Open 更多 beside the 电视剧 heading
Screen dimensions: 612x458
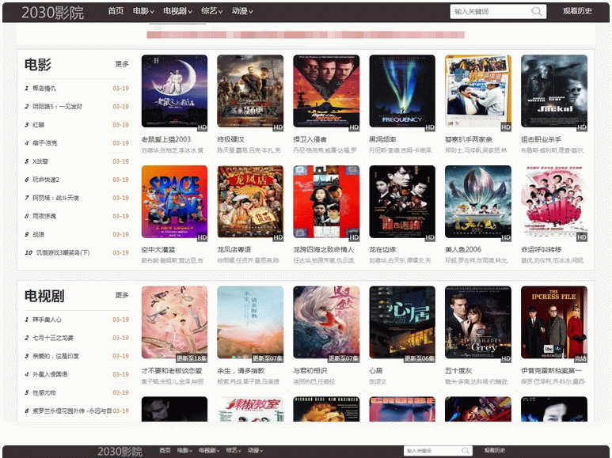(x=122, y=295)
